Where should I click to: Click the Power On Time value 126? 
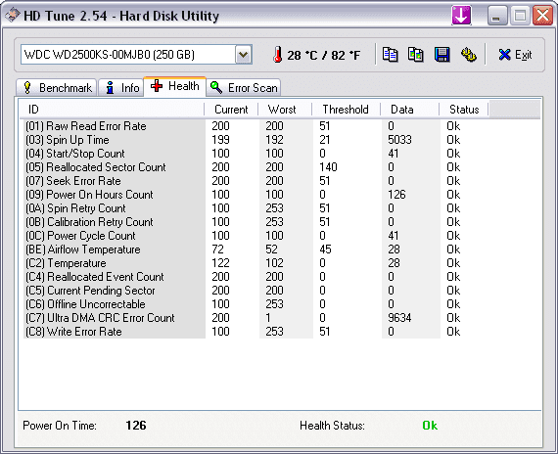pos(136,426)
